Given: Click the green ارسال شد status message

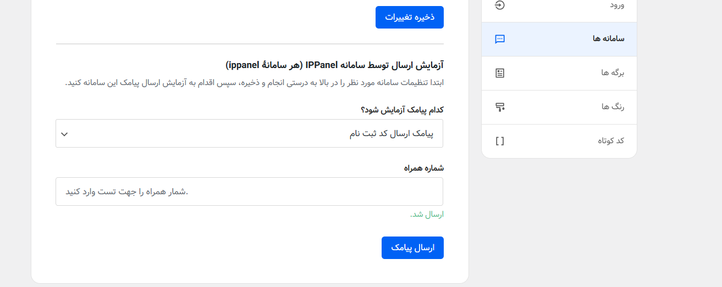Looking at the screenshot, I should [427, 215].
